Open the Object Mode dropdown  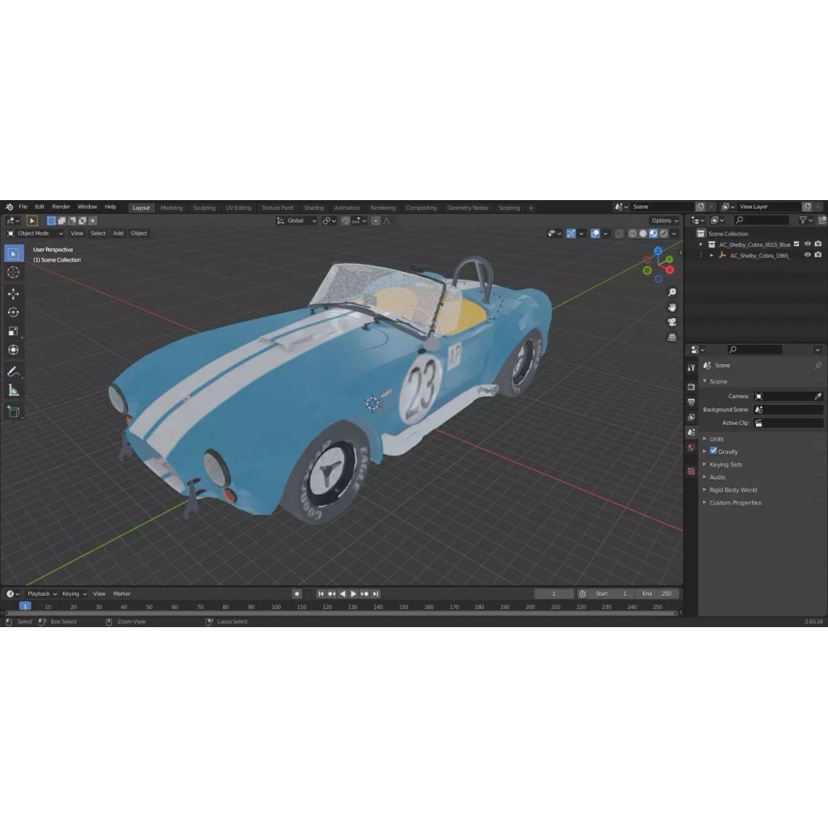[x=34, y=233]
